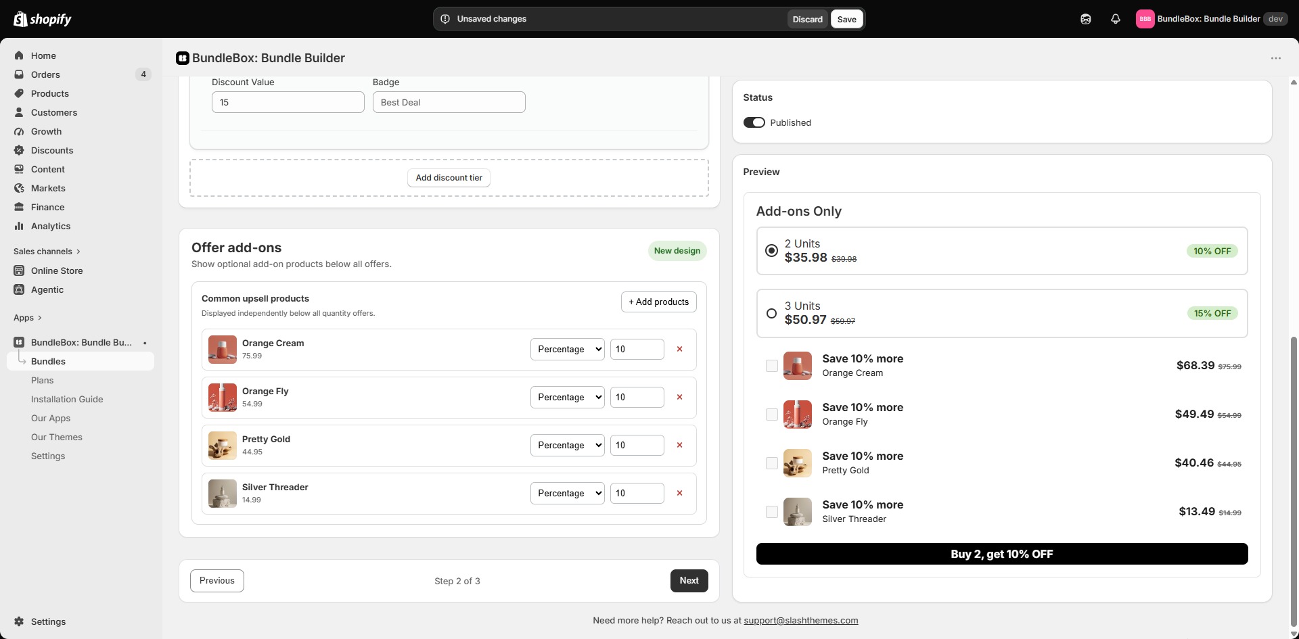
Task: Click the Shopify logo
Action: click(x=43, y=19)
